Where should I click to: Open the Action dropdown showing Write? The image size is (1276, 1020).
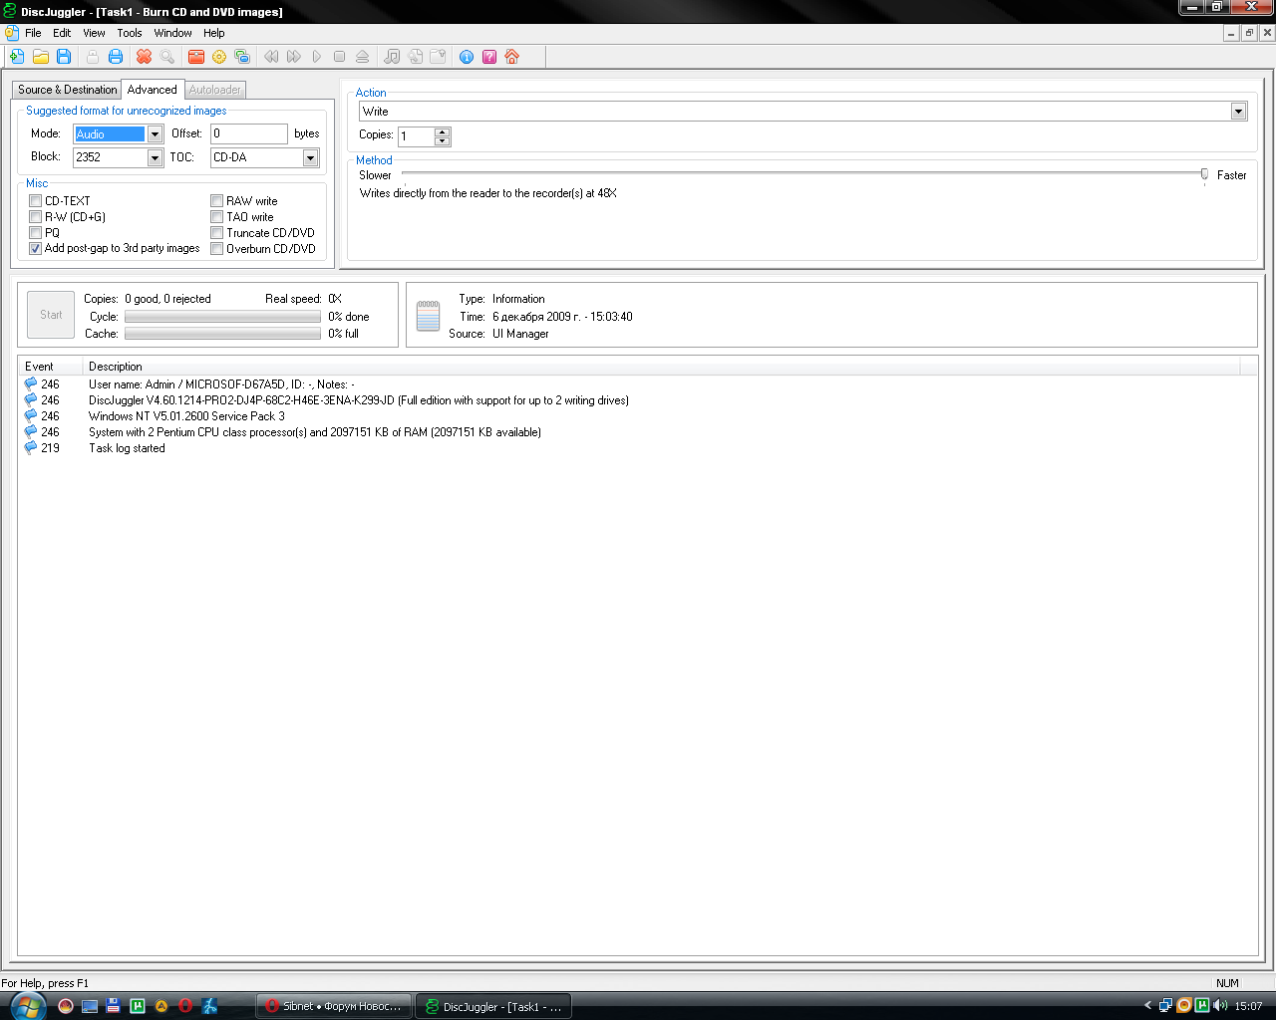click(x=1238, y=112)
